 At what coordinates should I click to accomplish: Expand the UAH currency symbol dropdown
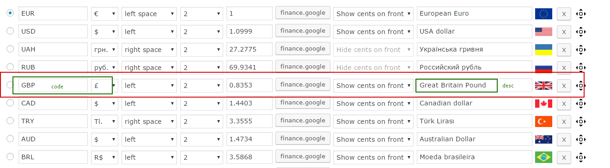104,50
